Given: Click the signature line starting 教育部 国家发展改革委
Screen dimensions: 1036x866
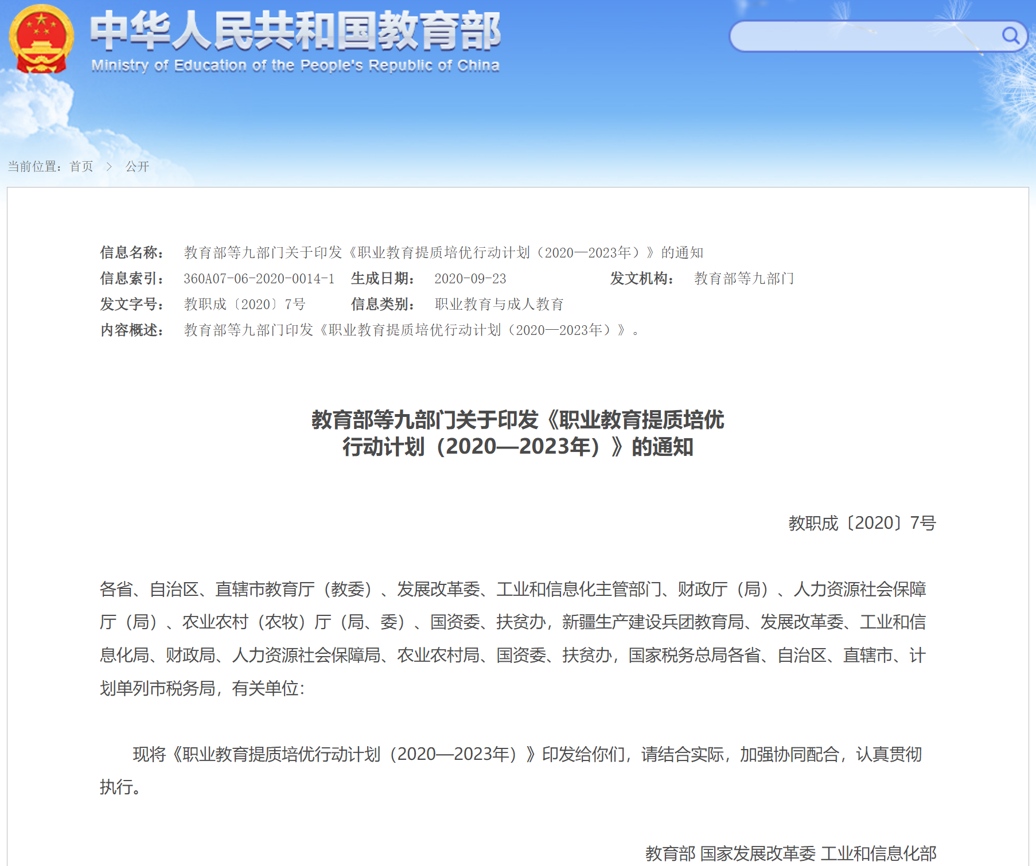Looking at the screenshot, I should 790,853.
